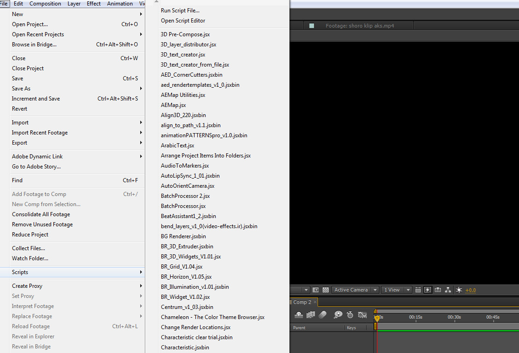Toggle the Auto-keyframe stopwatch icon
Screen dimensions: 519x353
coord(350,314)
